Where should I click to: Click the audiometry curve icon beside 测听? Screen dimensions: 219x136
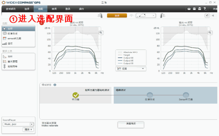pos(5,57)
